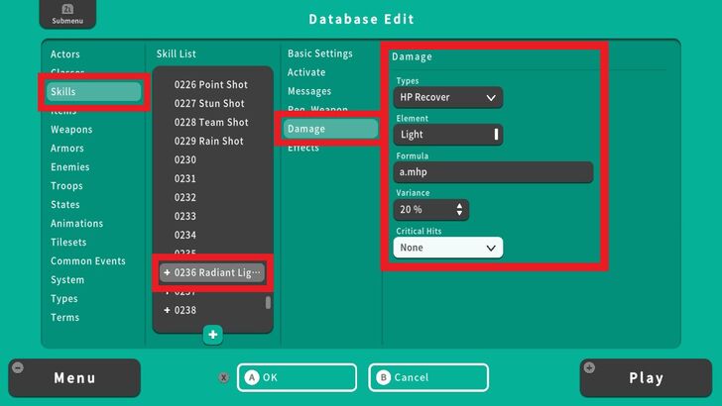Choose 0236 Radiant Light skill entry
Viewport: 722px width, 406px height.
[x=213, y=272]
